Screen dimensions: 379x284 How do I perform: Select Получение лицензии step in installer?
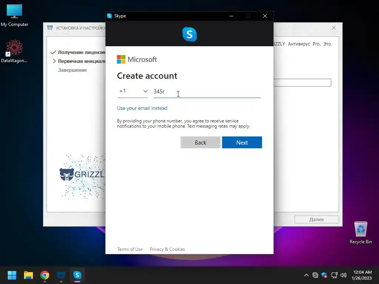[x=81, y=53]
